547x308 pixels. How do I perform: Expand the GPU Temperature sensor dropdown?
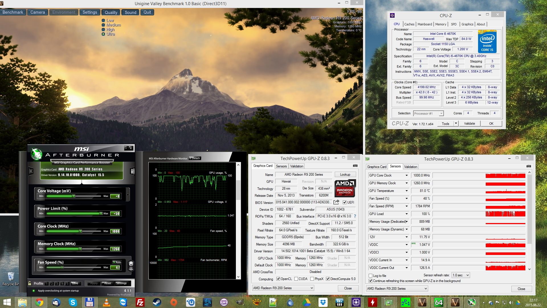click(407, 191)
